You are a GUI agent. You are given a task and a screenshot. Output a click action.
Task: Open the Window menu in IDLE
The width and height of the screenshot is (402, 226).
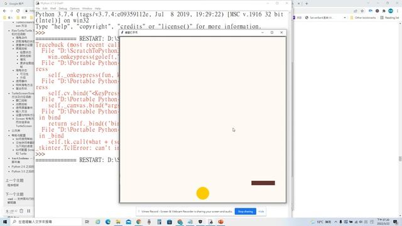87,8
